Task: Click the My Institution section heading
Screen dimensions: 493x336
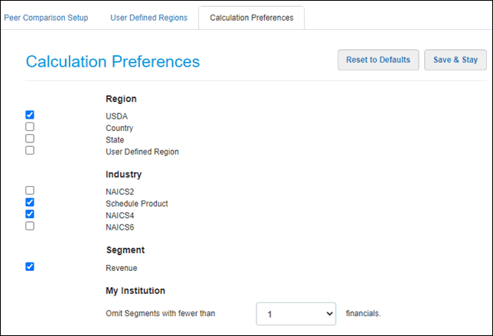Action: tap(135, 290)
